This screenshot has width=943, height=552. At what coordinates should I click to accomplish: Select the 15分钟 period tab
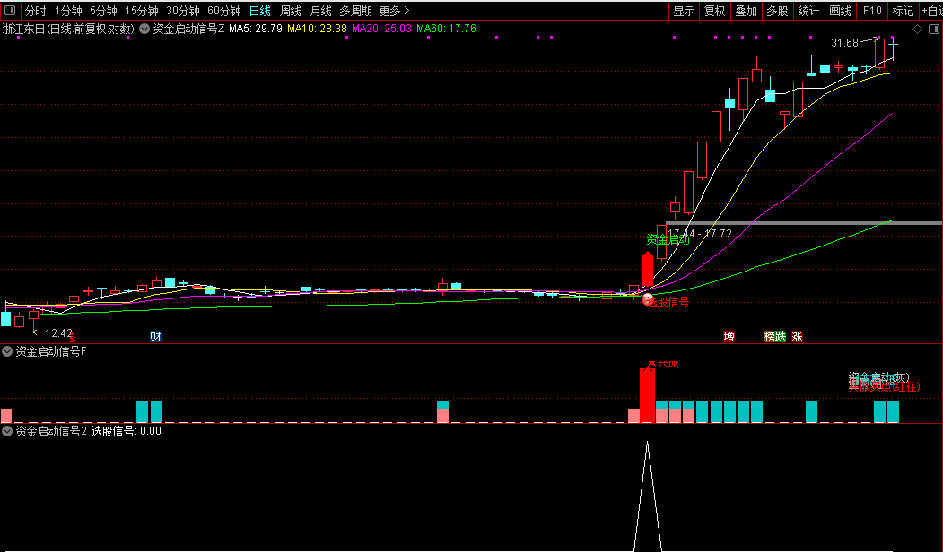(142, 11)
